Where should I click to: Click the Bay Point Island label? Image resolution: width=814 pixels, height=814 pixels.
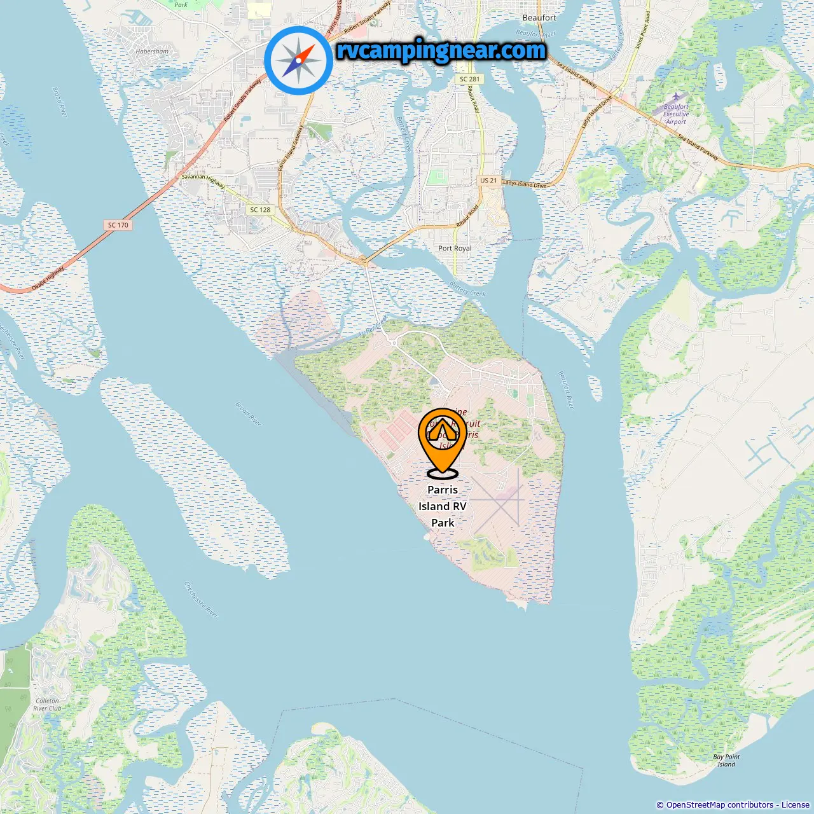726,761
